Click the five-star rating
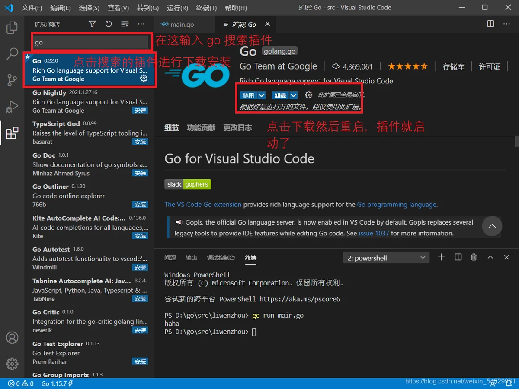Image resolution: width=519 pixels, height=389 pixels. click(x=407, y=66)
